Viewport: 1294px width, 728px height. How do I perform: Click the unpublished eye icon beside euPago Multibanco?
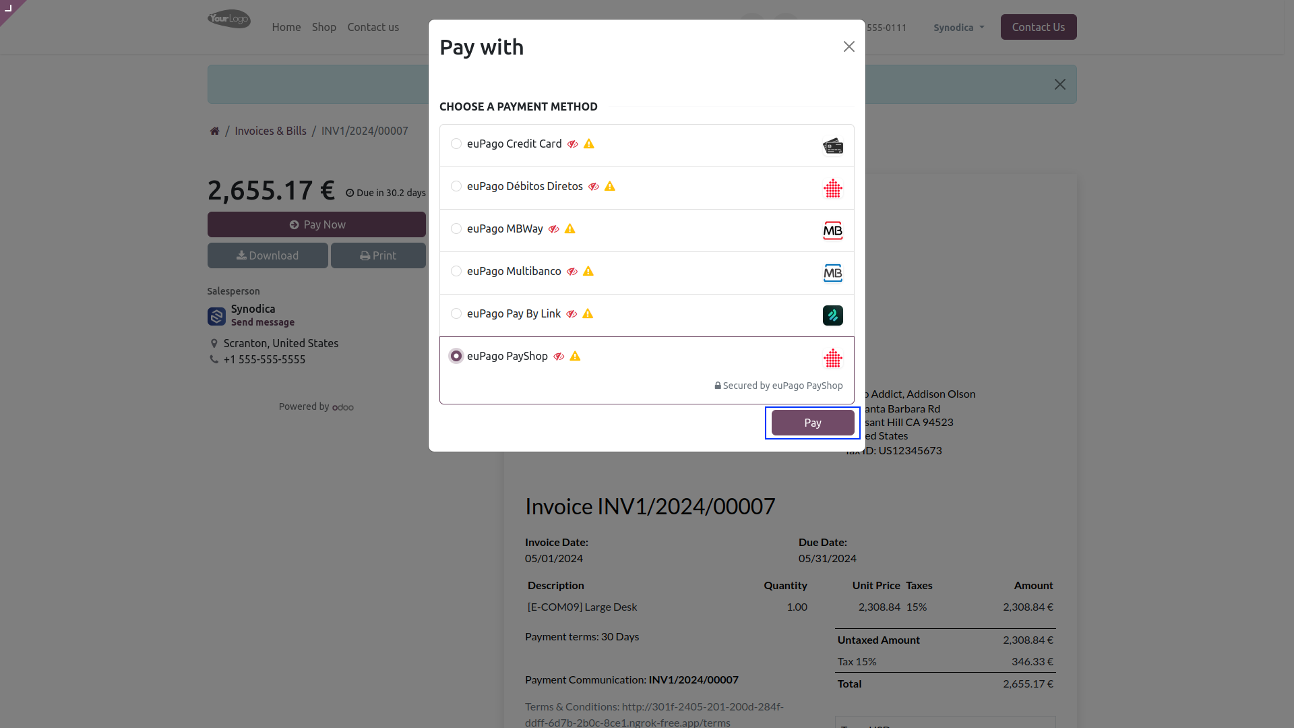click(572, 272)
